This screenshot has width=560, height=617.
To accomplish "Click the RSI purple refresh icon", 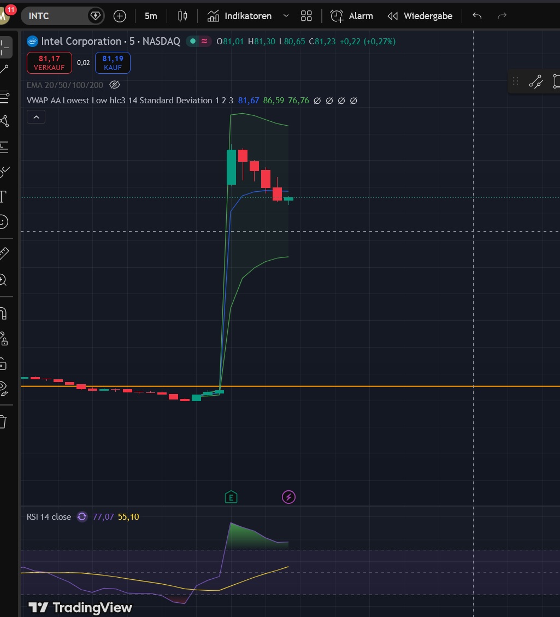I will tap(82, 516).
